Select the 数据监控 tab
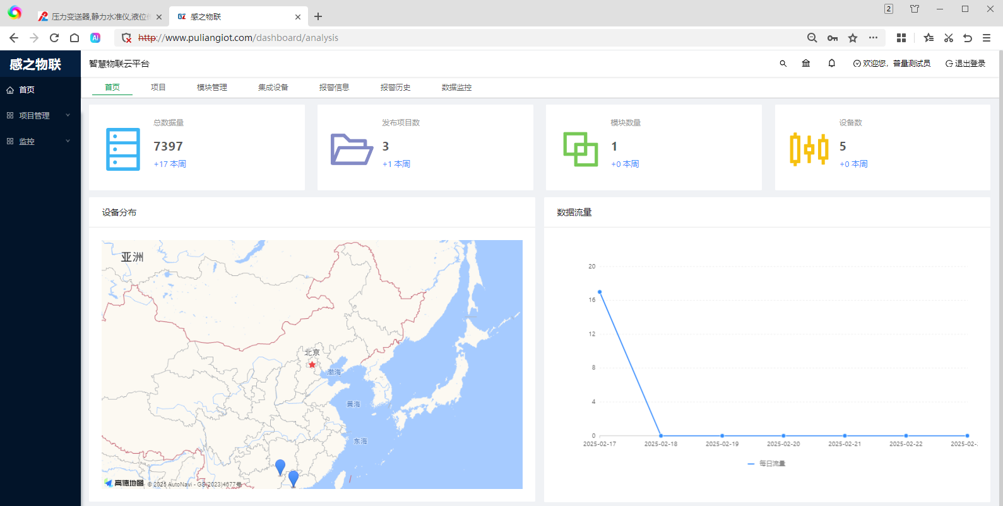Viewport: 1003px width, 506px height. tap(456, 88)
